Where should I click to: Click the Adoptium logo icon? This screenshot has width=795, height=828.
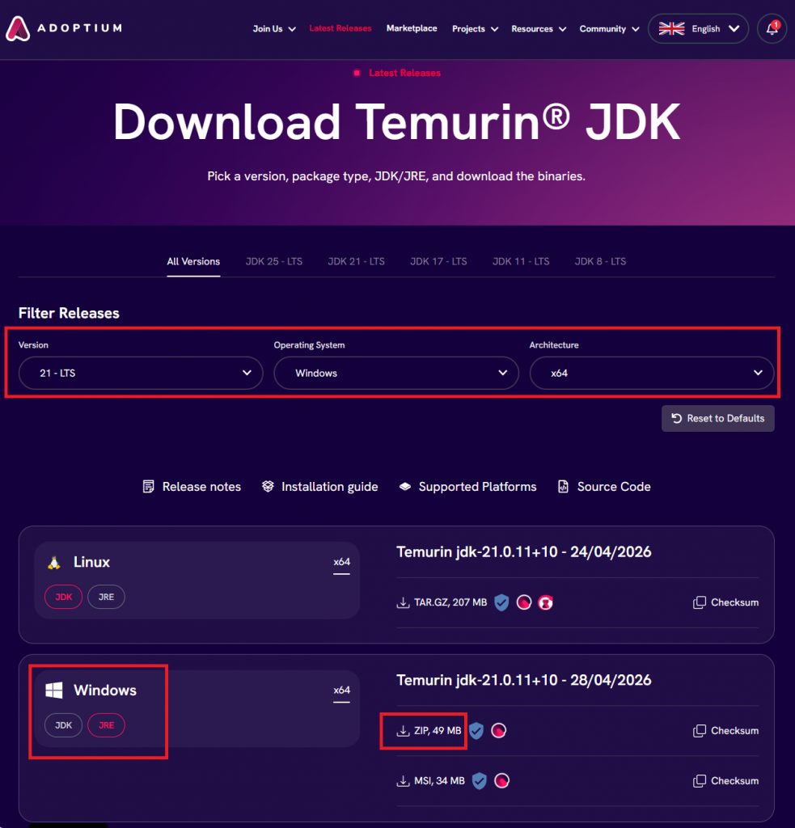click(x=18, y=28)
